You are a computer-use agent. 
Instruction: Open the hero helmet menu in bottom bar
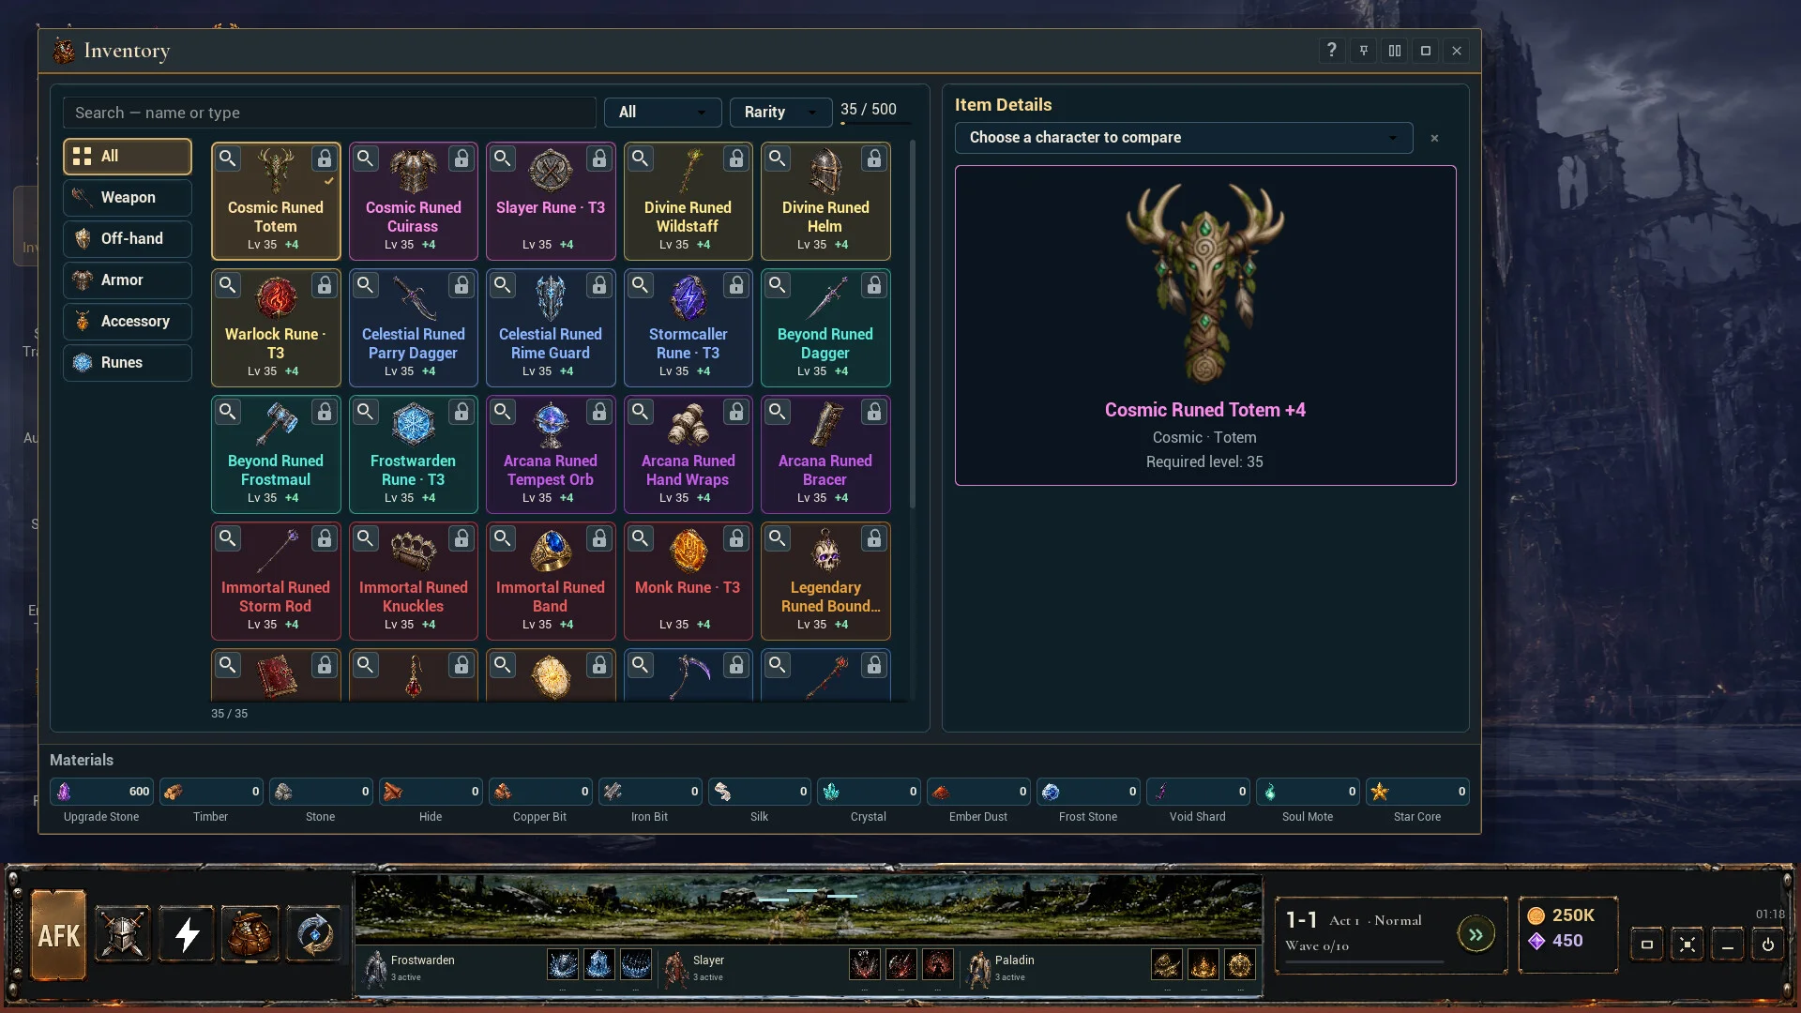[x=123, y=935]
